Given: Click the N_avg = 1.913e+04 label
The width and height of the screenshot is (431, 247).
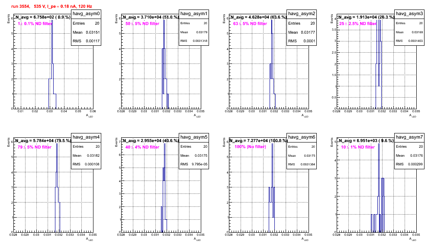Looking at the screenshot, I should click(366, 17).
